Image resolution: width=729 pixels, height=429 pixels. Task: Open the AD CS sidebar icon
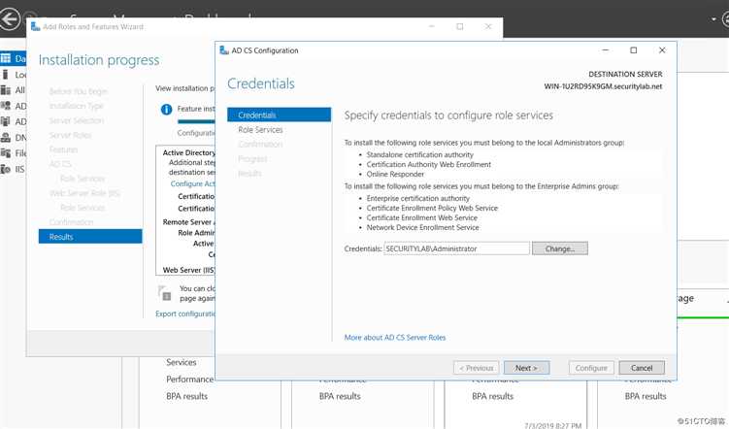(6, 106)
